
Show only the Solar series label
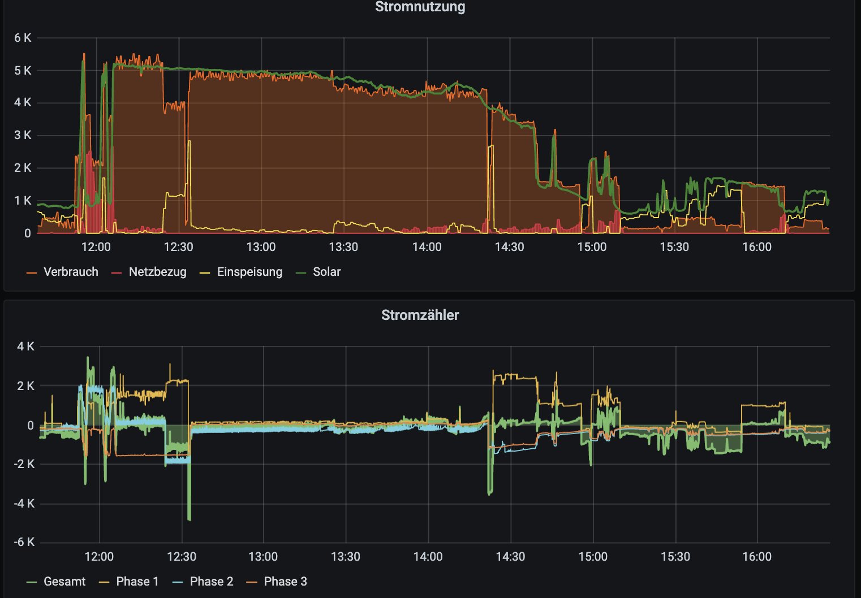point(326,272)
